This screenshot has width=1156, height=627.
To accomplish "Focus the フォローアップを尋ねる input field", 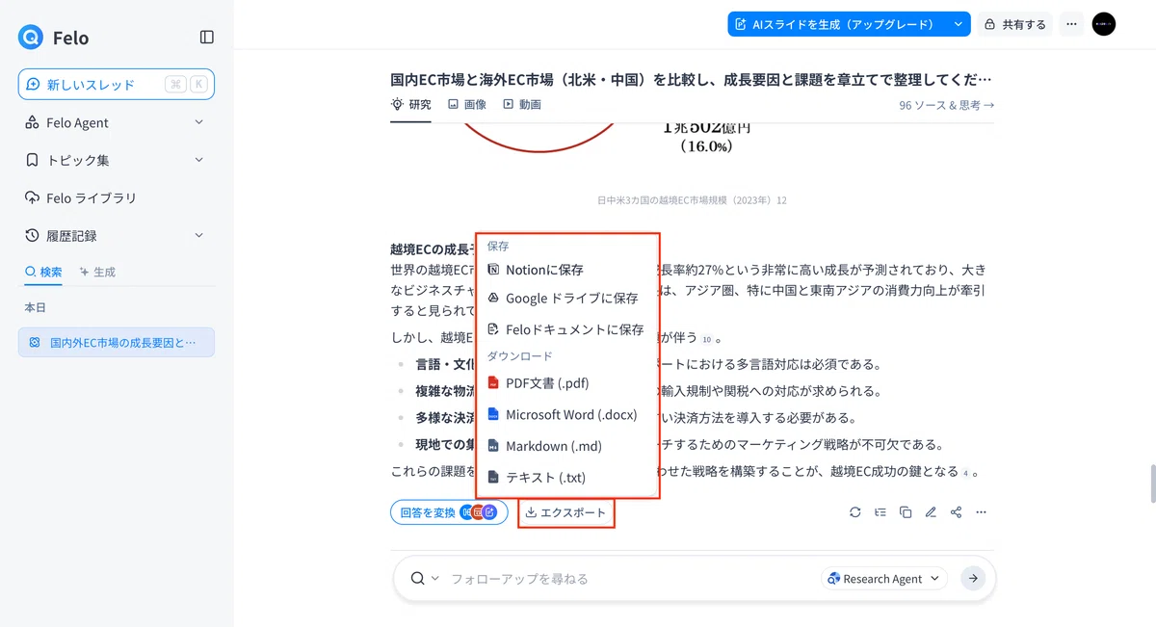I will coord(631,579).
